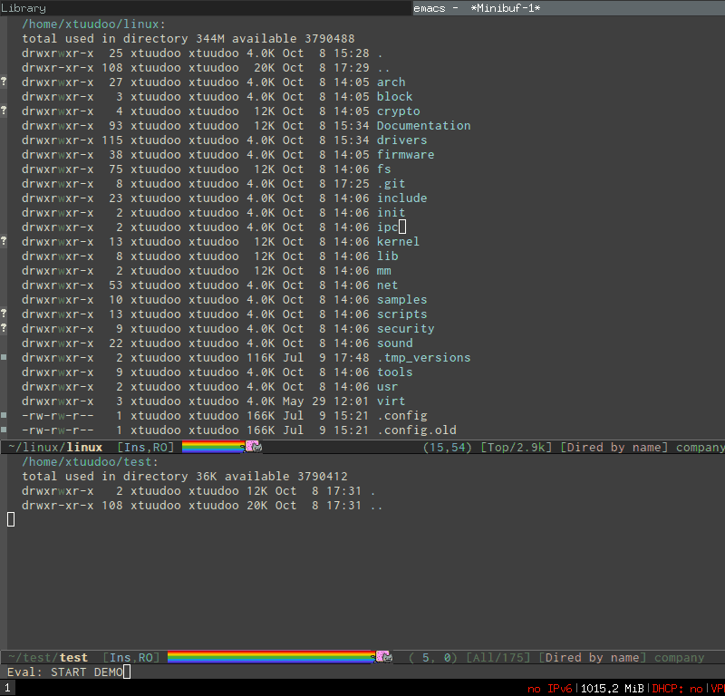Click the Nyan Cat icon on the linux mode line
The image size is (725, 696).
point(255,446)
